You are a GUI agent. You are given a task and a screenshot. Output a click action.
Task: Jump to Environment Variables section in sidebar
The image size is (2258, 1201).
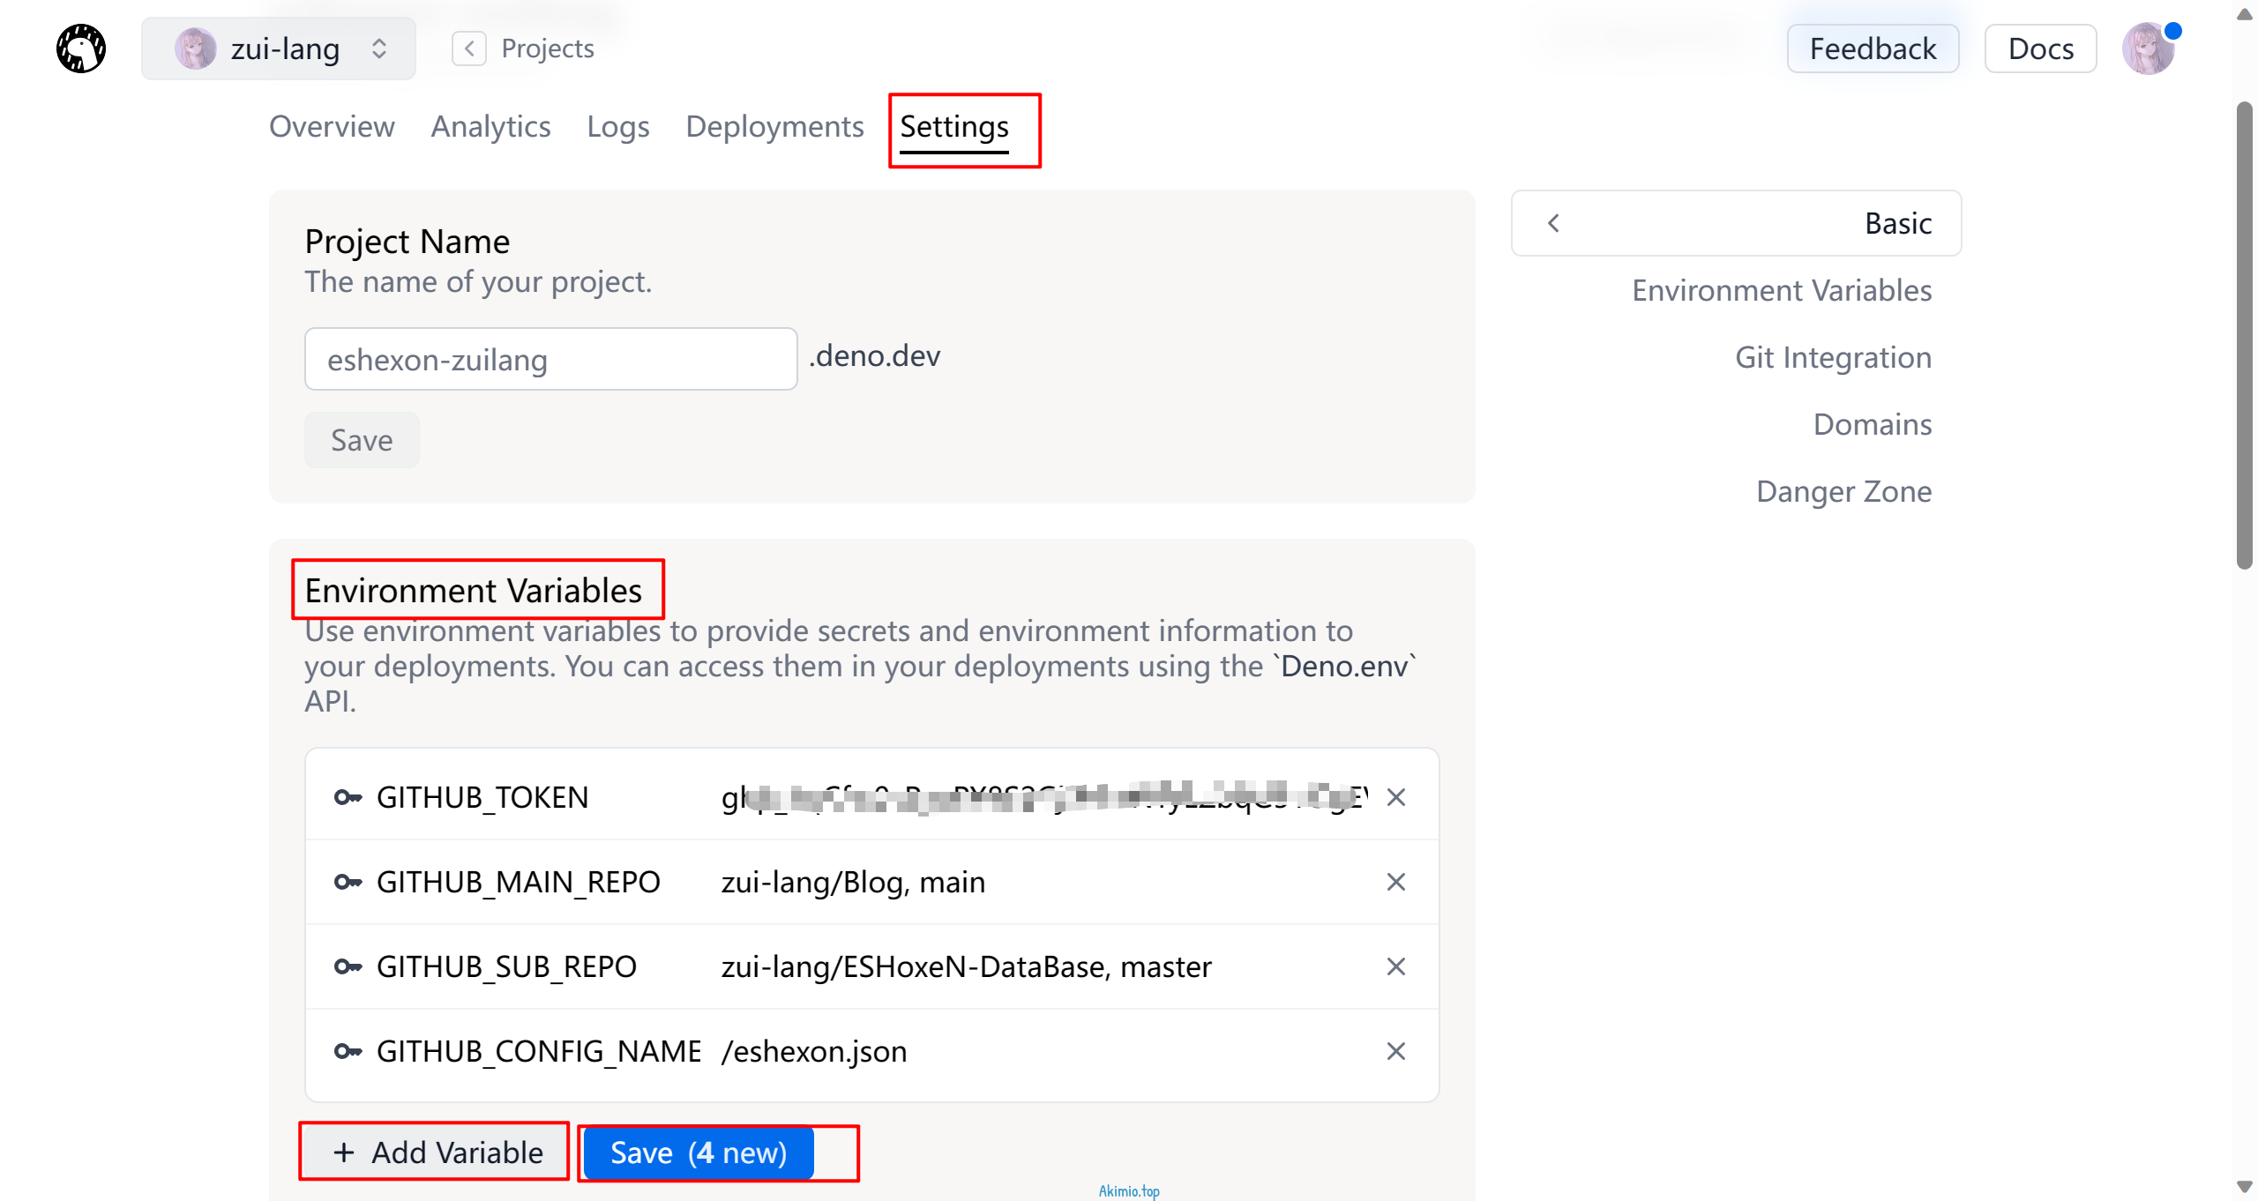click(1782, 290)
